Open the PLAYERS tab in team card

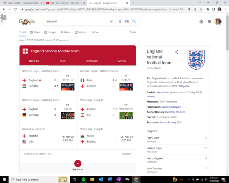121,61
